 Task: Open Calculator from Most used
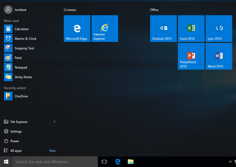pos(22,29)
